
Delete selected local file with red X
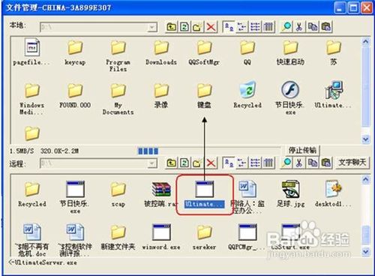211,26
